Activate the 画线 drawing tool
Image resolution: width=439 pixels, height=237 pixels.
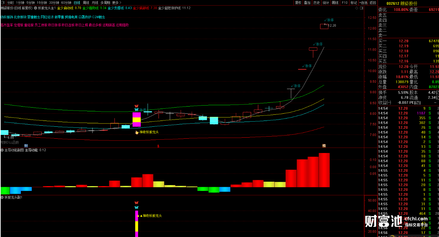pos(335,2)
